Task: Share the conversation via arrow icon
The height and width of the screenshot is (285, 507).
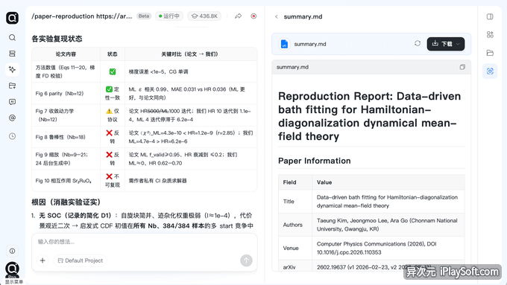Action: tap(239, 16)
